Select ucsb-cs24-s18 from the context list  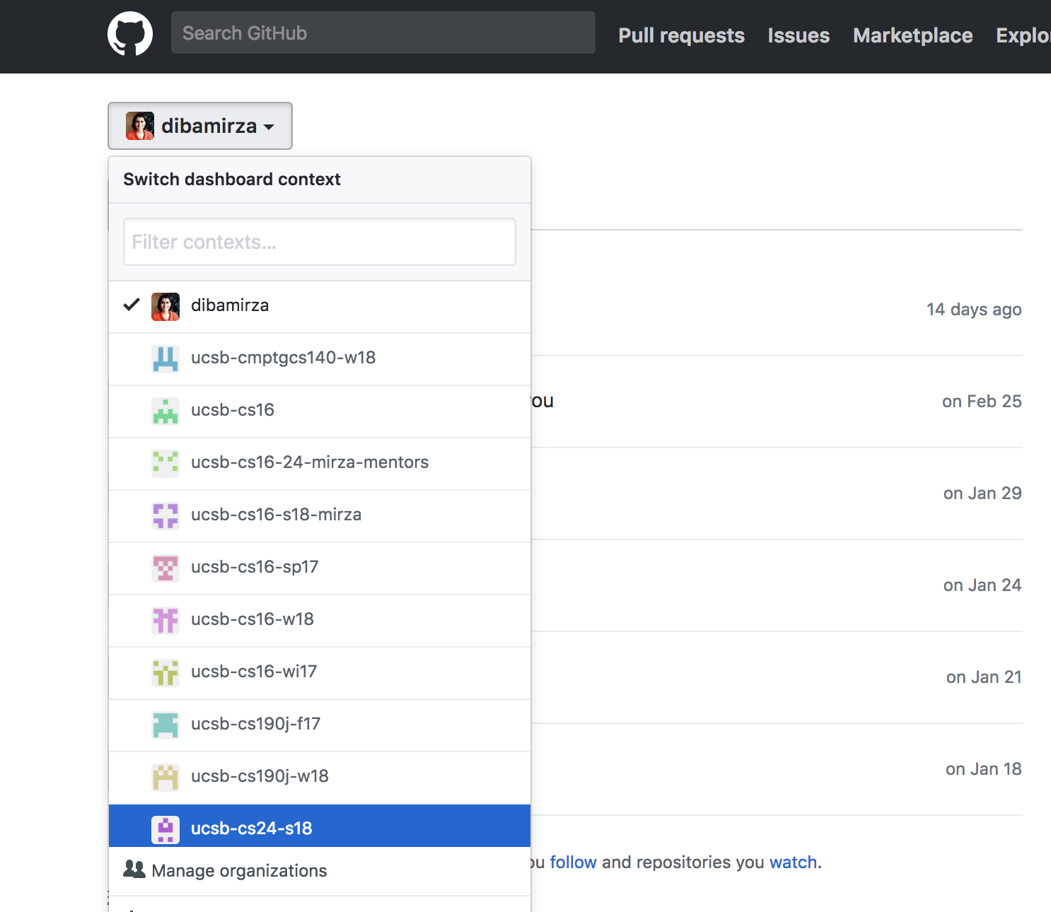coord(251,828)
